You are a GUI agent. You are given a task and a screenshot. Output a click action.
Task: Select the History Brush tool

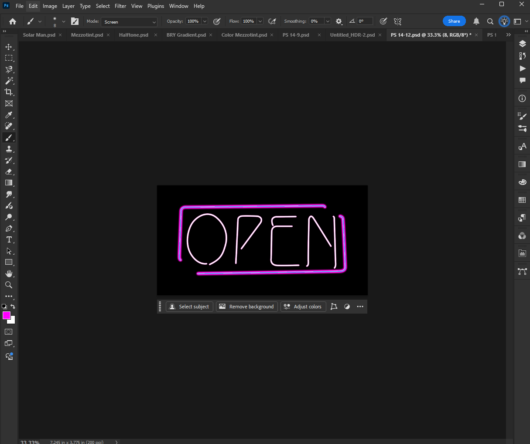[x=9, y=160]
